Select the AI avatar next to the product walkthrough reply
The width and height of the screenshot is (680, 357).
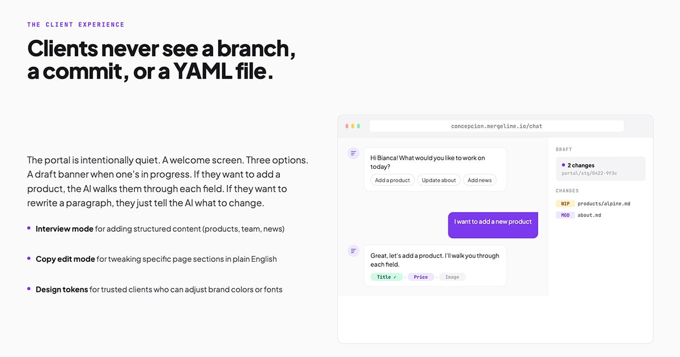coord(354,251)
